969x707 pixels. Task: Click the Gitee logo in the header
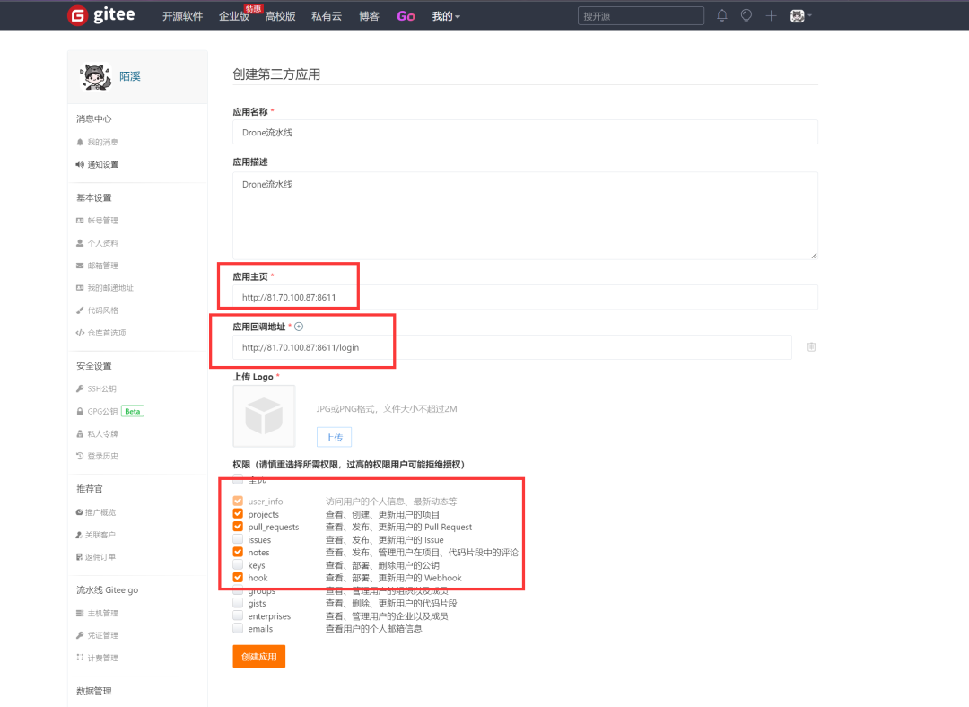click(100, 15)
